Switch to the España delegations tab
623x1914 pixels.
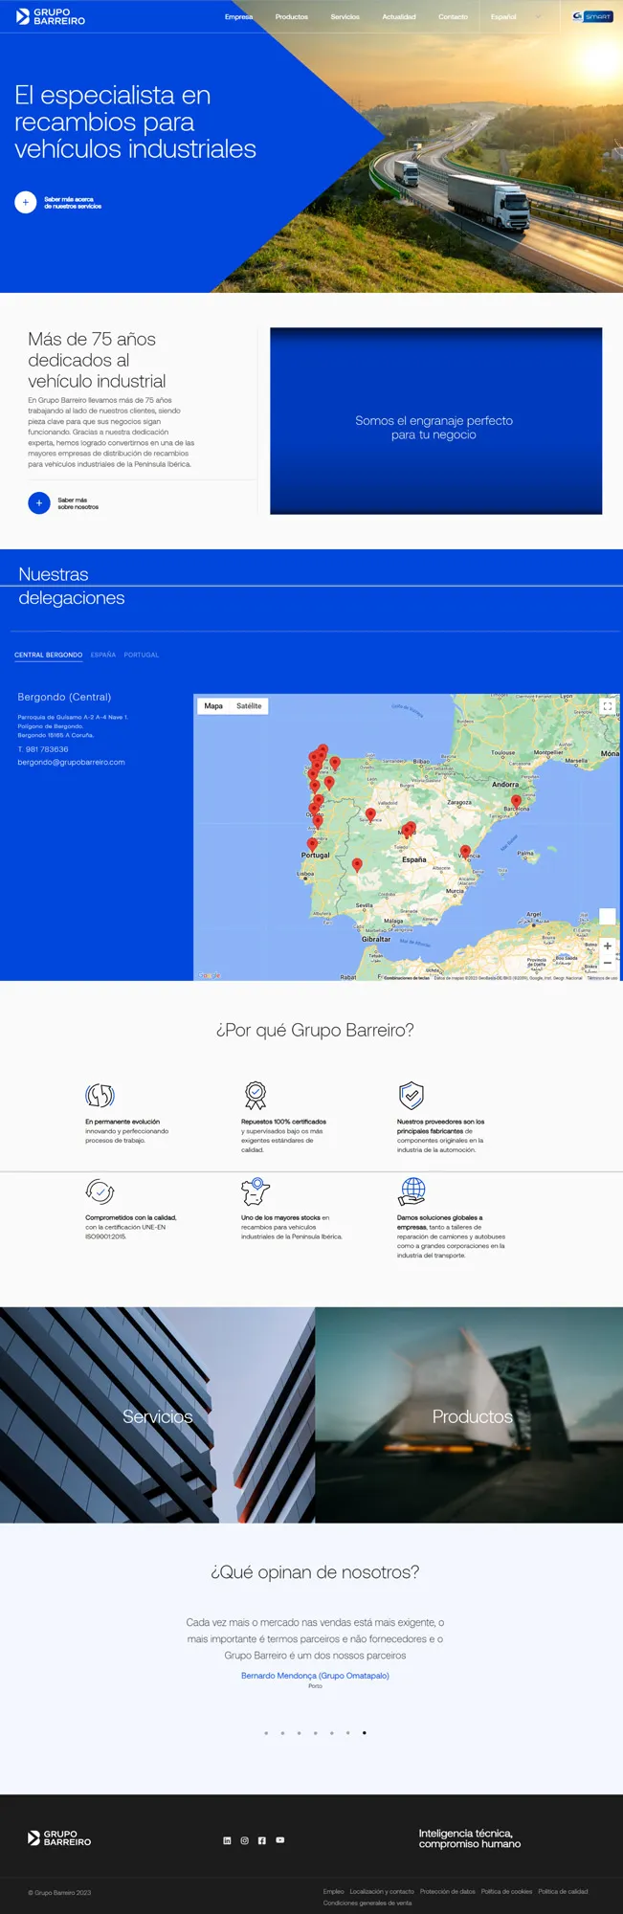(x=103, y=655)
